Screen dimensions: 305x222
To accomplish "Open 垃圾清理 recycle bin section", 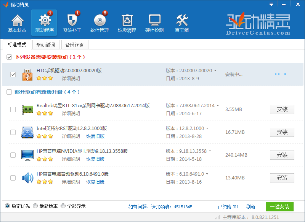I will pyautogui.click(x=127, y=23).
